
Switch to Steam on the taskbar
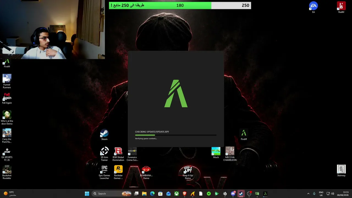241,194
